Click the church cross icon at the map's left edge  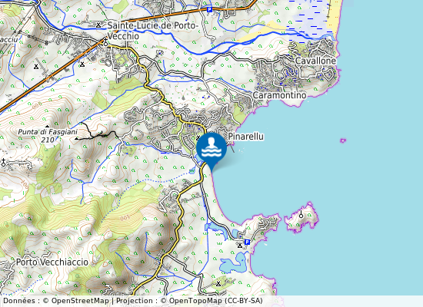coord(3,163)
